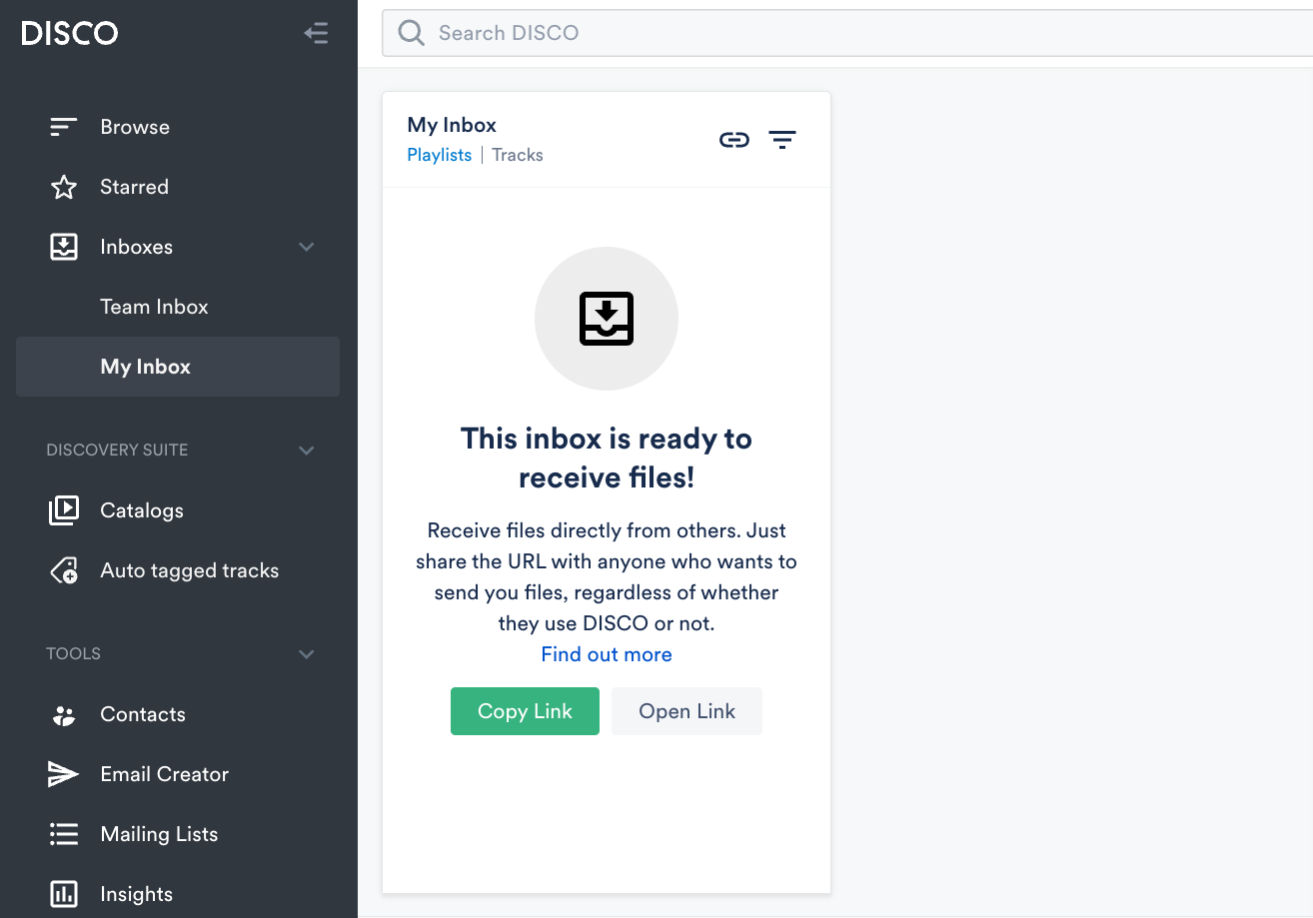Collapse the Inboxes section chevron
The height and width of the screenshot is (918, 1313).
307,247
